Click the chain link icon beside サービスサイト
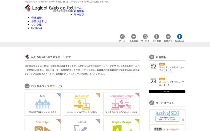Screen dimensions: 210x131 pyautogui.click(x=152, y=103)
